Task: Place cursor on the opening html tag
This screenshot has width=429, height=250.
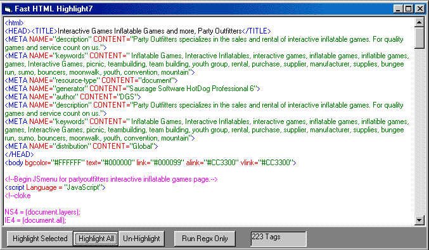Action: pyautogui.click(x=14, y=23)
